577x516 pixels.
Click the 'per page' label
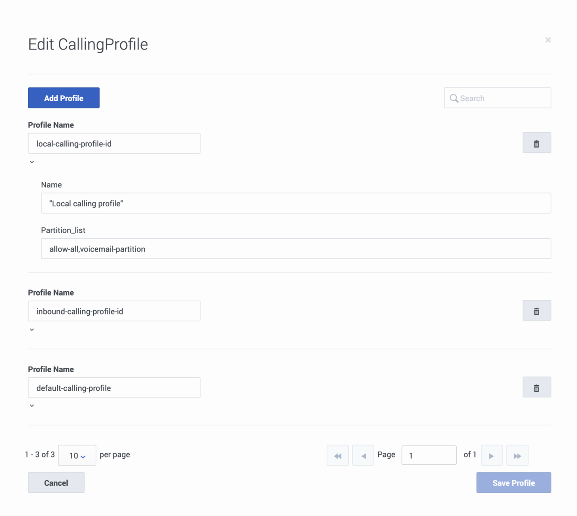[115, 455]
